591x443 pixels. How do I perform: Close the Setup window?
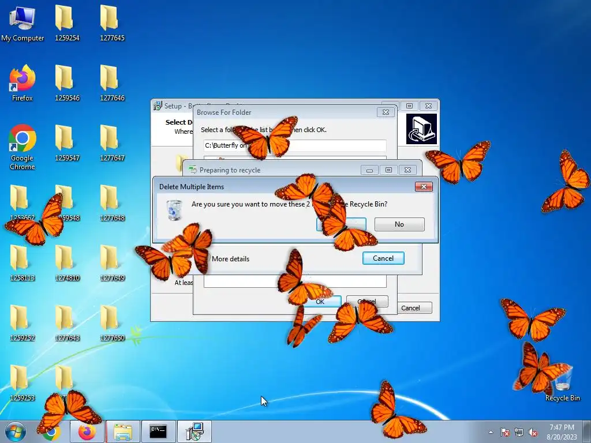tap(429, 106)
